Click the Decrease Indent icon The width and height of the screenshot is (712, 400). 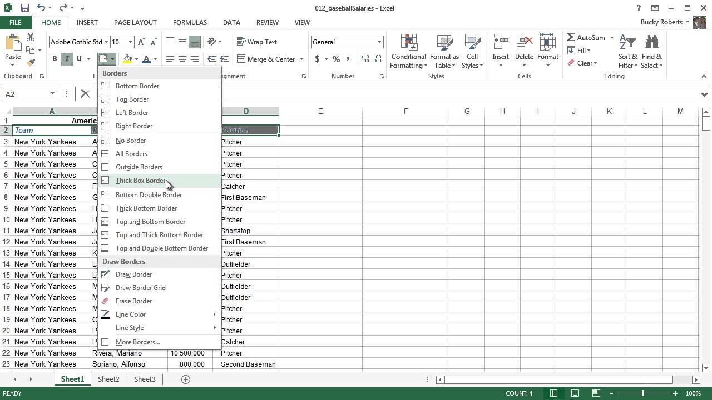tap(212, 59)
